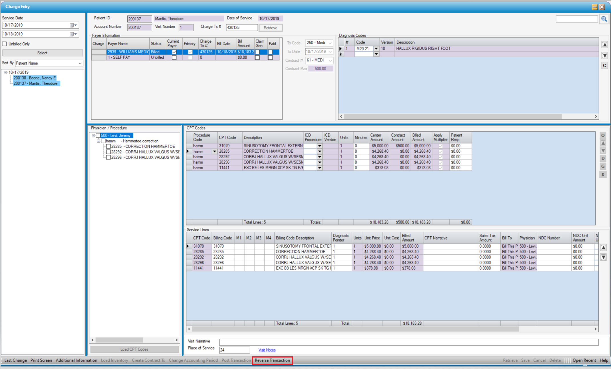Open Additional Information menu item
Image resolution: width=611 pixels, height=369 pixels.
pos(76,360)
